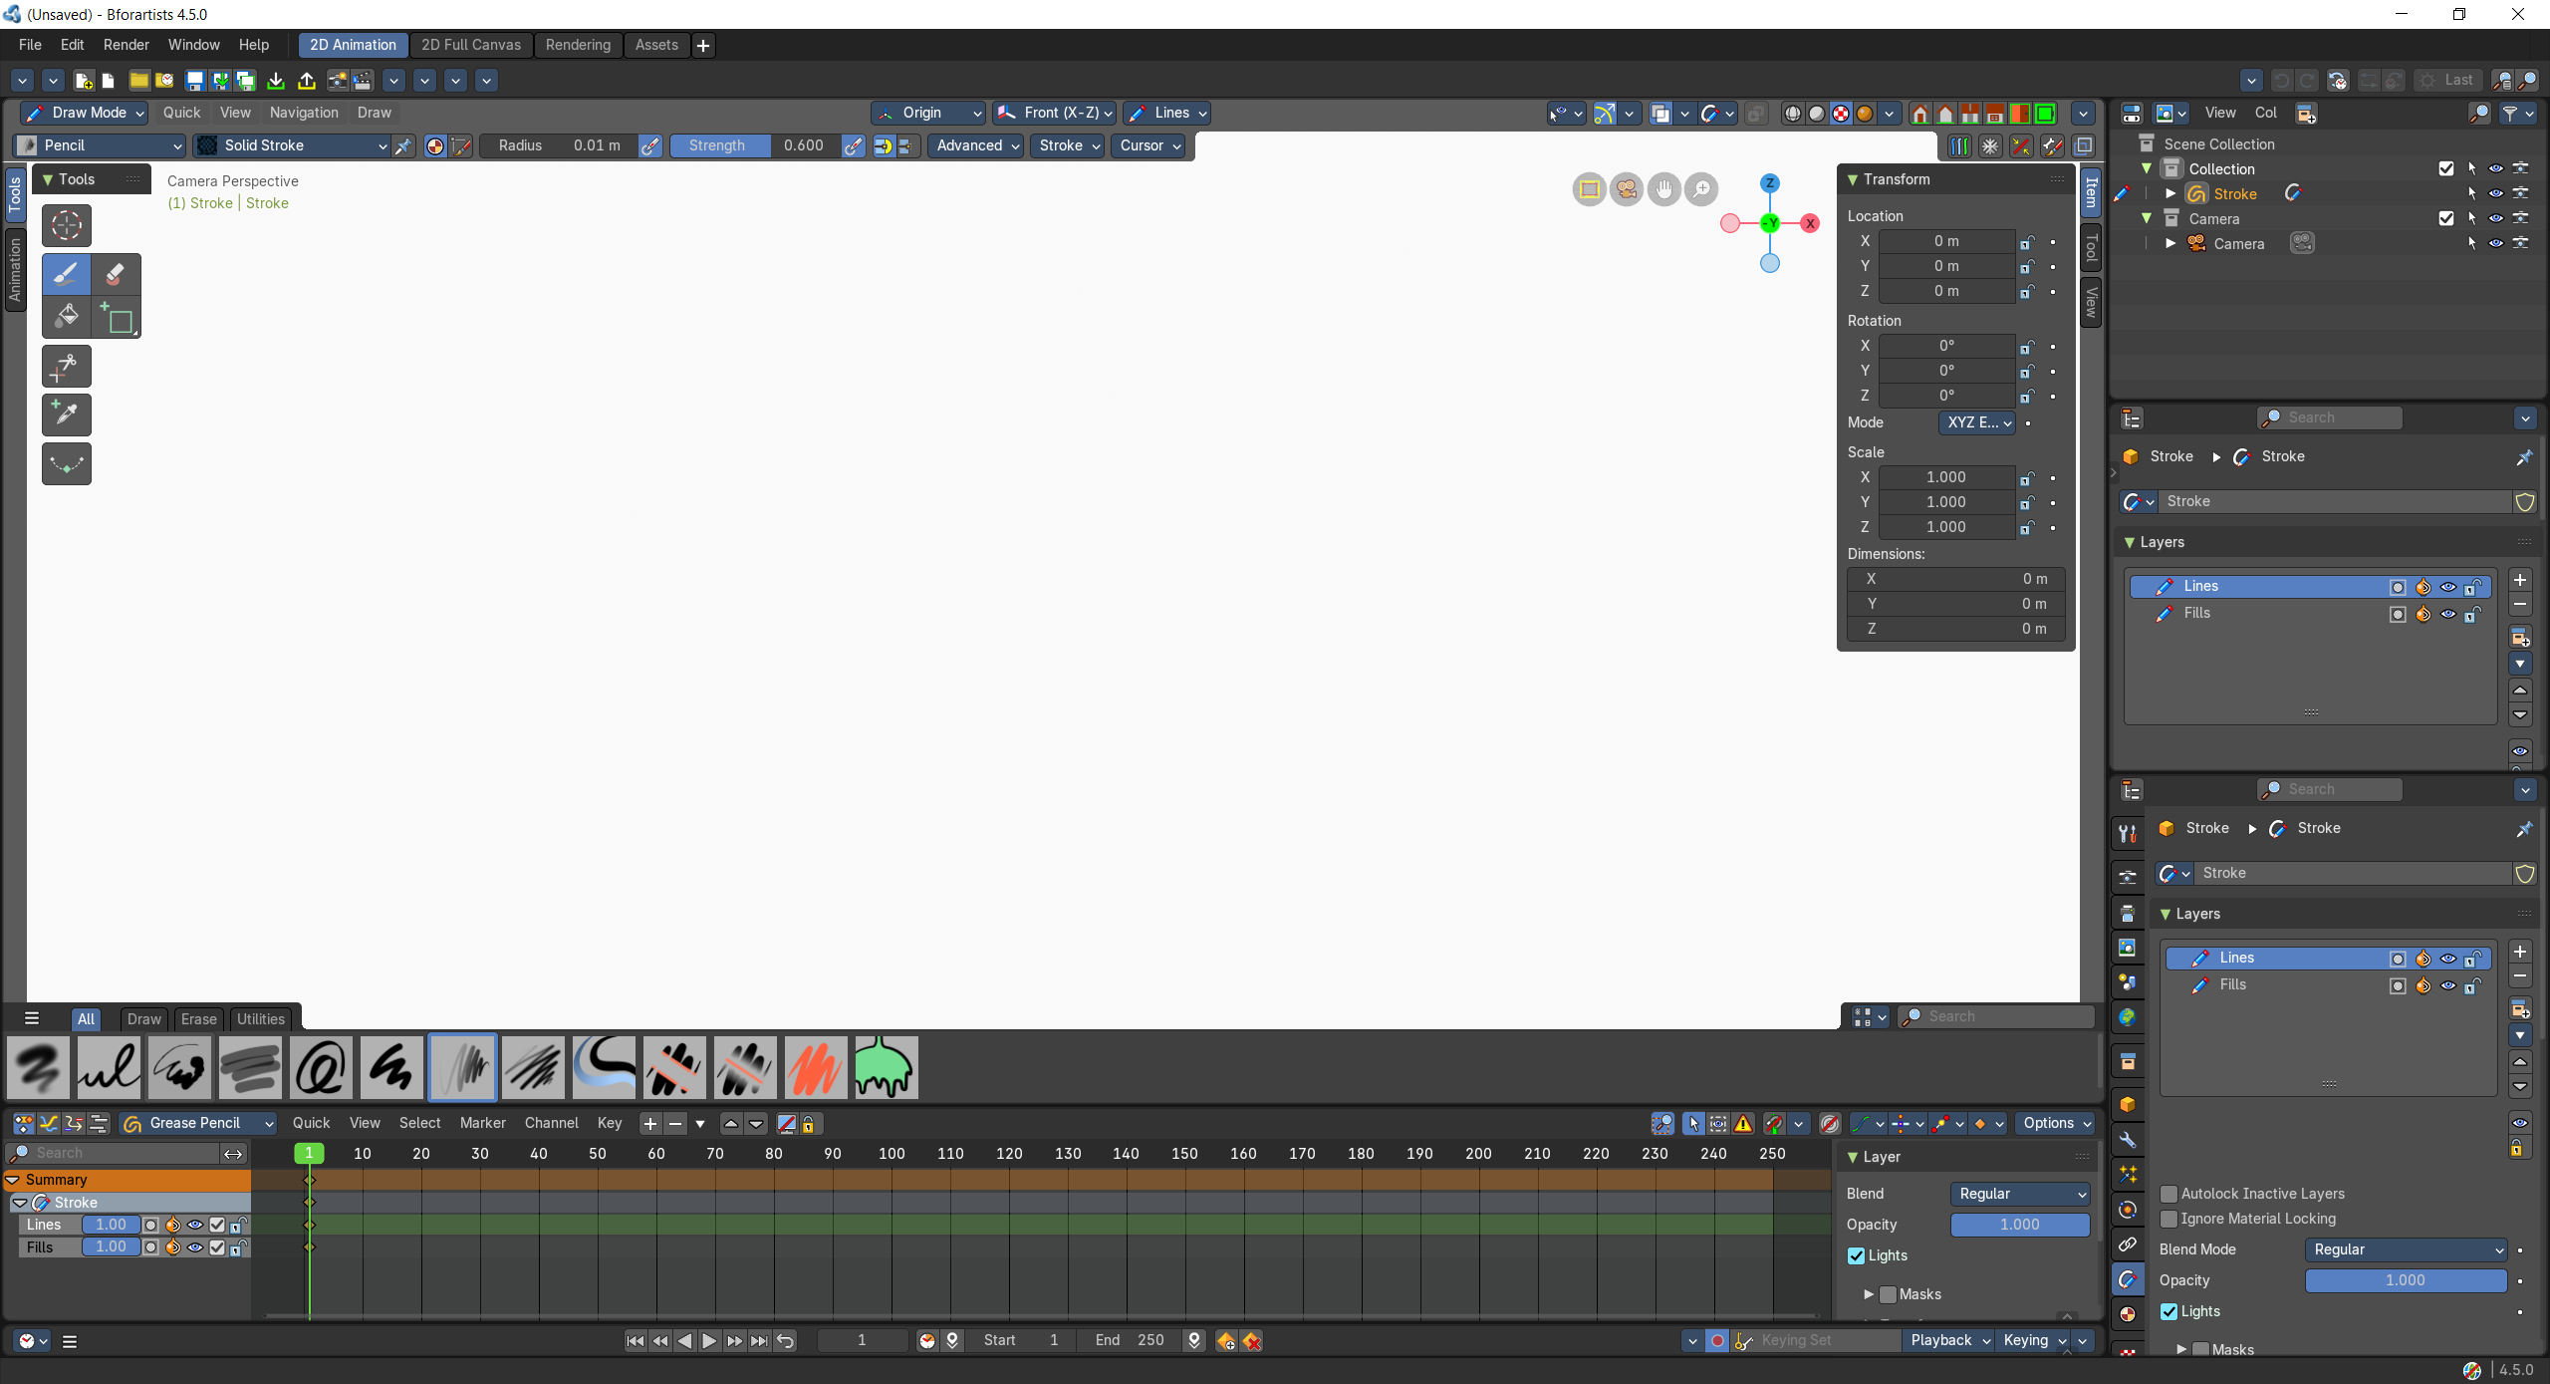Open the Modifiers wrench tab icon
The height and width of the screenshot is (1384, 2550).
click(x=2128, y=1140)
